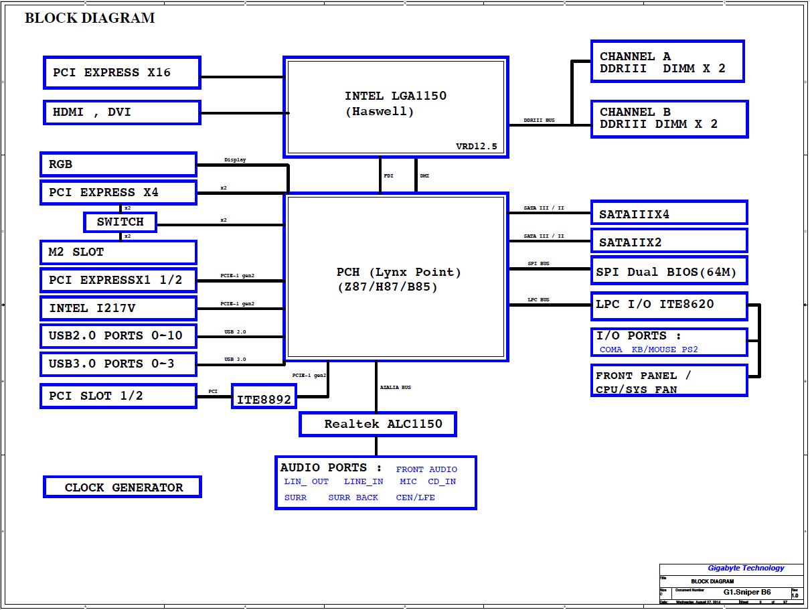The width and height of the screenshot is (810, 610).
Task: Click the (Haswell) text in CPU block
Action: tap(380, 112)
